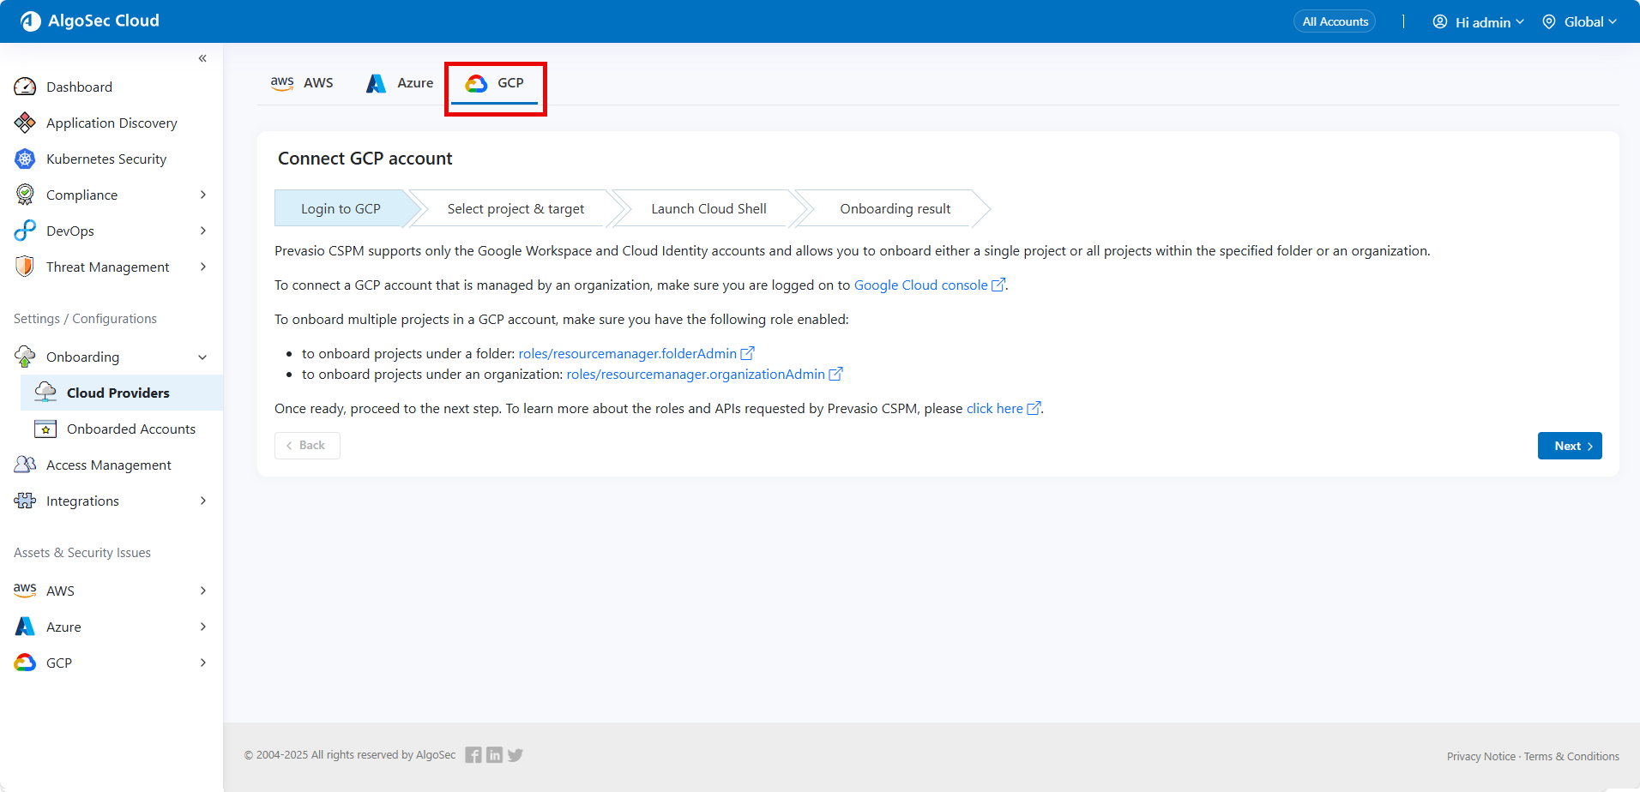Image resolution: width=1640 pixels, height=792 pixels.
Task: Click the Access Management people icon
Action: (x=25, y=465)
